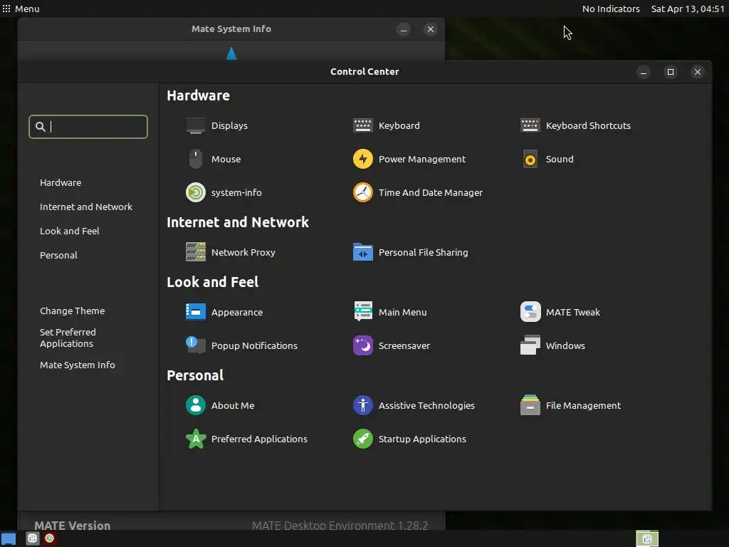The height and width of the screenshot is (547, 729).
Task: Launch MATE Tweak icon
Action: (x=530, y=312)
